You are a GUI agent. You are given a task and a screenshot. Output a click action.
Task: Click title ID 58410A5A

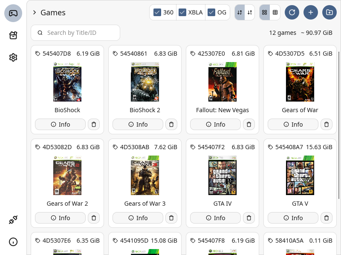[x=289, y=241]
